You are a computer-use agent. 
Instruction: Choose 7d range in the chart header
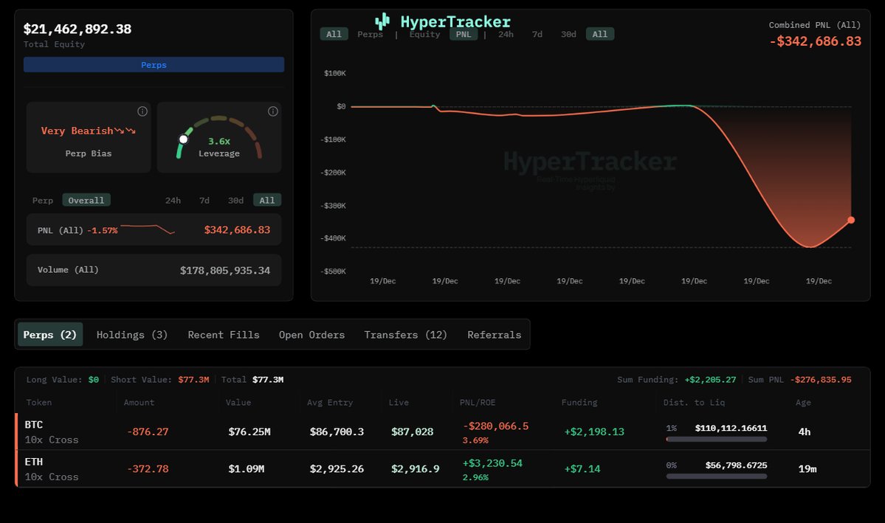[537, 34]
